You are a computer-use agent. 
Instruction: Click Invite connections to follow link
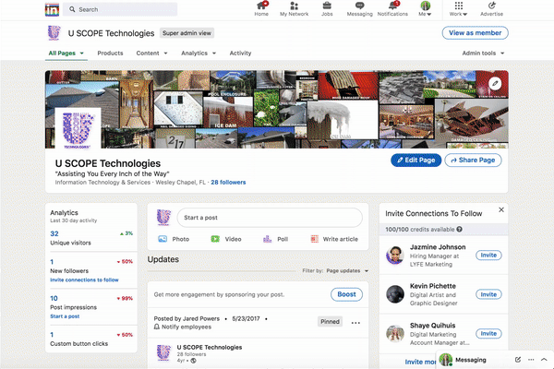(x=84, y=280)
